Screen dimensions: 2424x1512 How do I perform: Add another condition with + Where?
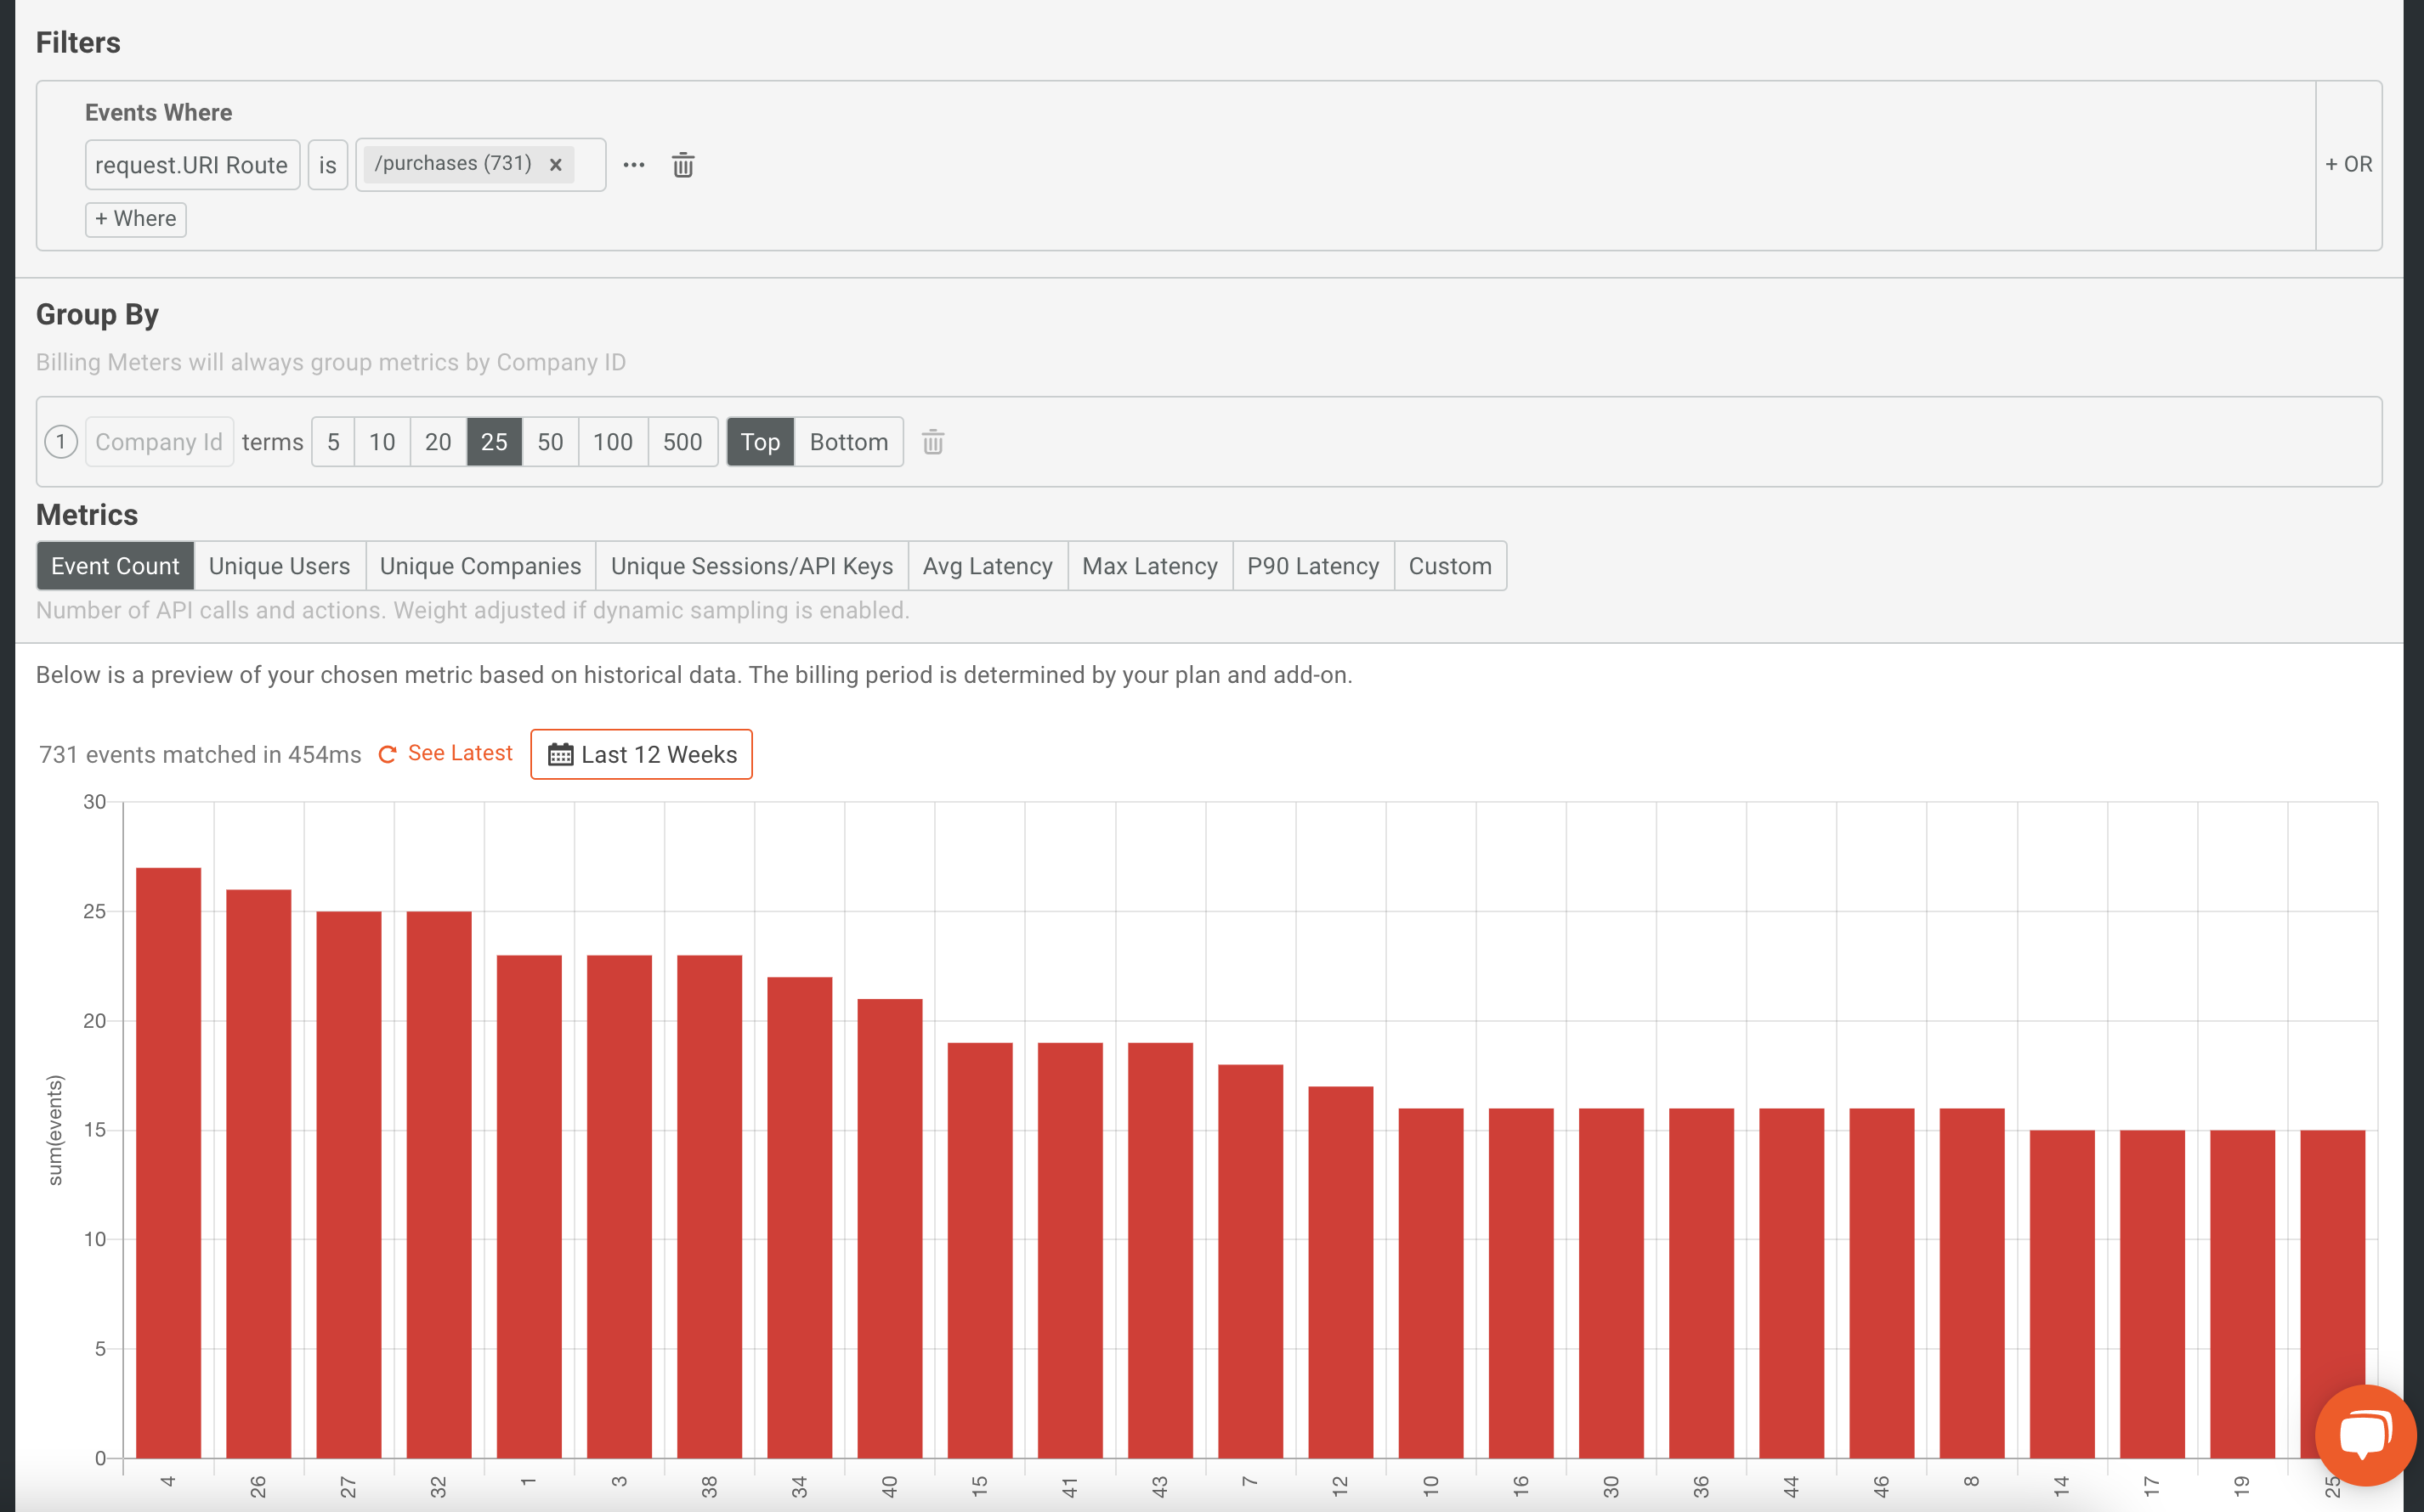tap(136, 219)
